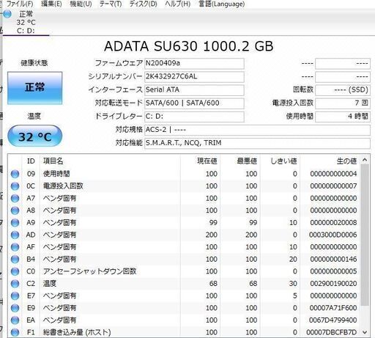Viewport: 375px width, 338px height.
Task: Open the 機能(U) menu
Action: [x=81, y=4]
